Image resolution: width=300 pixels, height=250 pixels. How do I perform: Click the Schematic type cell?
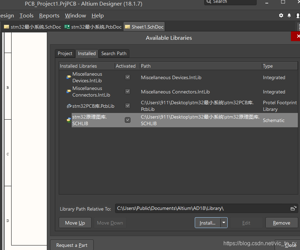273,120
